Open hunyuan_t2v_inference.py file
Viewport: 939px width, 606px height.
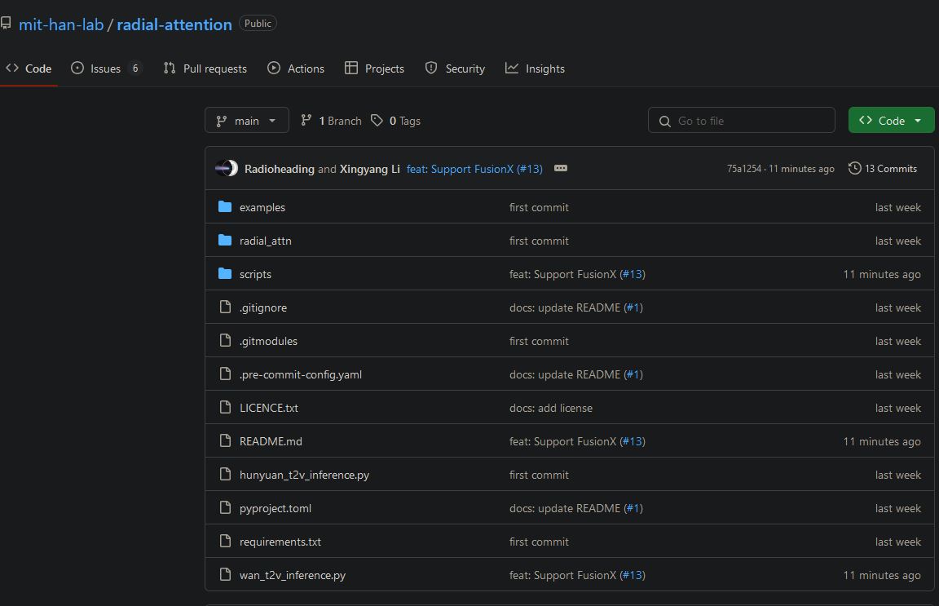pos(304,476)
